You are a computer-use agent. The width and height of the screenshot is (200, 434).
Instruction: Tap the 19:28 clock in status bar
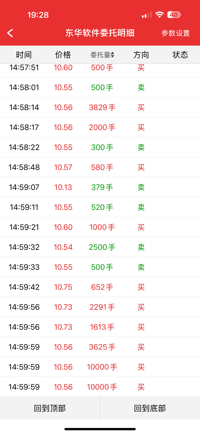[x=38, y=15]
